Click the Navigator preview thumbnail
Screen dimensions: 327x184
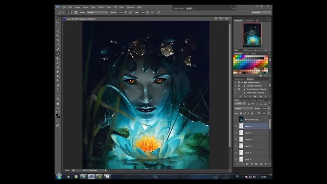click(x=252, y=35)
